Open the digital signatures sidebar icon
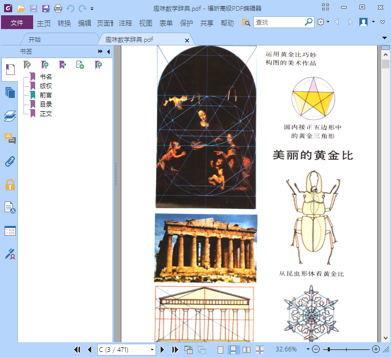The height and width of the screenshot is (357, 391). [x=10, y=253]
